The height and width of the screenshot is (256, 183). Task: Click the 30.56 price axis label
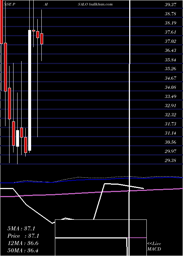coord(171,142)
